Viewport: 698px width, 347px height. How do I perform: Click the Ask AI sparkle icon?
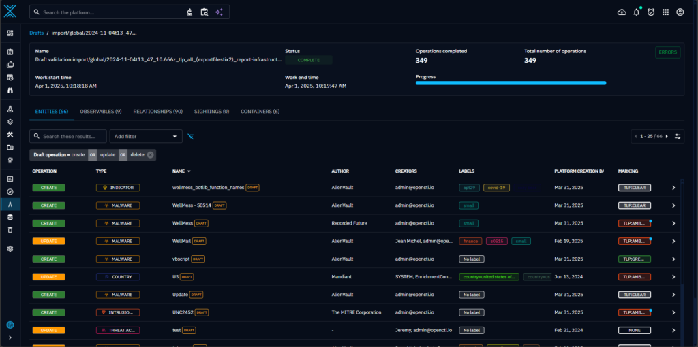pyautogui.click(x=219, y=12)
